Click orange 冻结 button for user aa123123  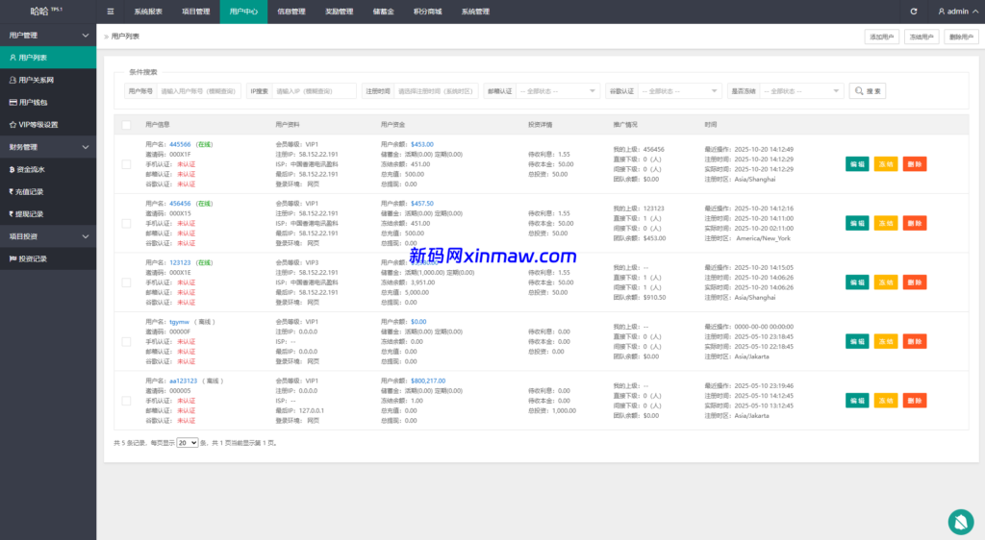coord(886,401)
